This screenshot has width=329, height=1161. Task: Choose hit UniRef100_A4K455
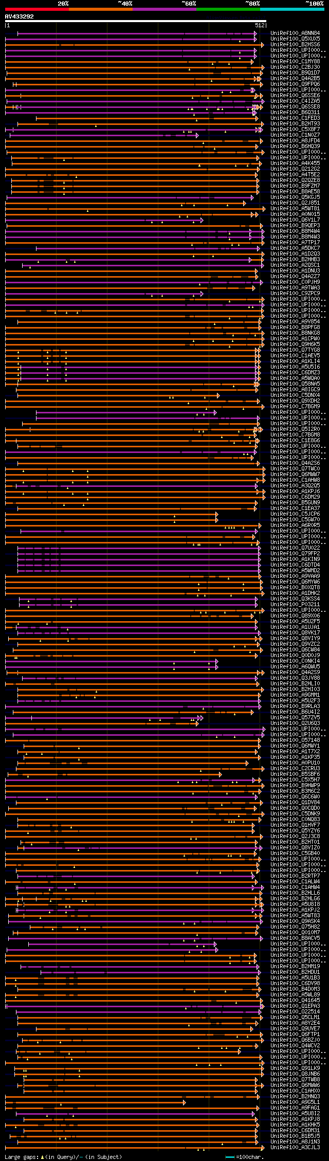click(x=295, y=163)
